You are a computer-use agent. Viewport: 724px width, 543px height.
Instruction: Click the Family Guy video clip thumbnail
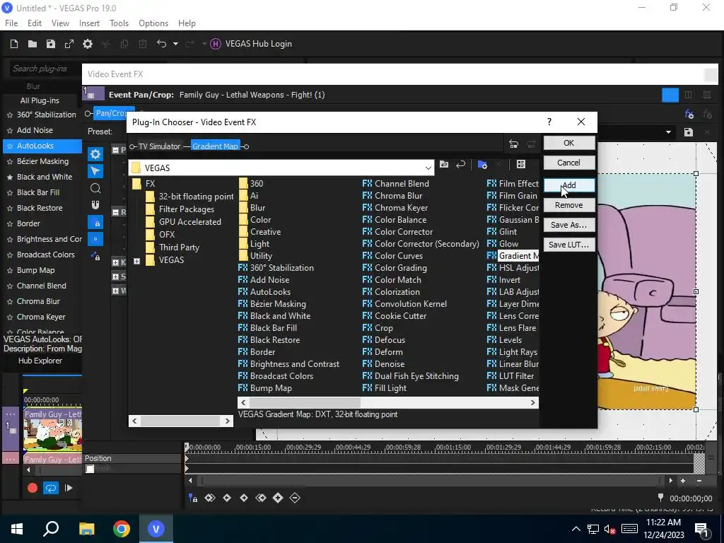[52, 434]
